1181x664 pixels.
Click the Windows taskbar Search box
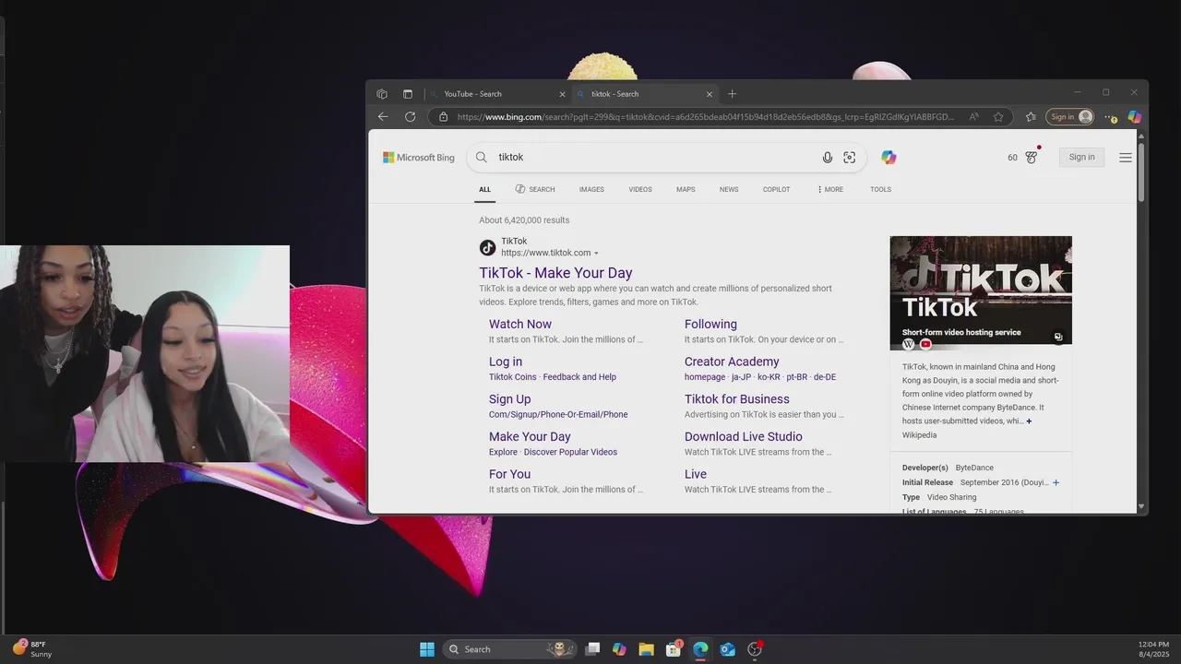509,649
